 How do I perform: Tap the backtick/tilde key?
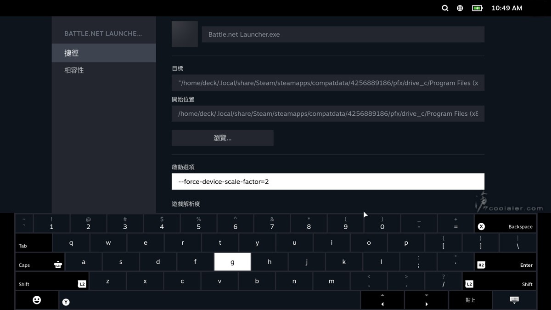coord(24,223)
